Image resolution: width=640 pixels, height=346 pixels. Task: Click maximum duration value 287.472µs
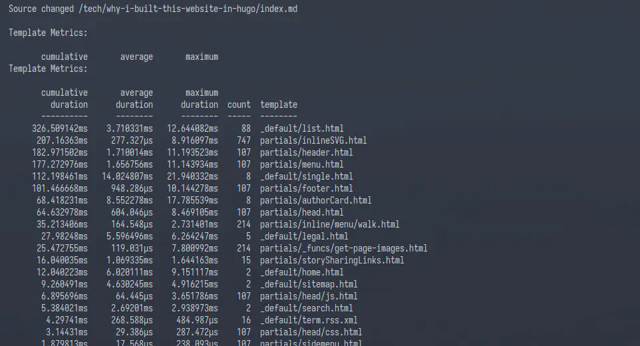click(198, 332)
